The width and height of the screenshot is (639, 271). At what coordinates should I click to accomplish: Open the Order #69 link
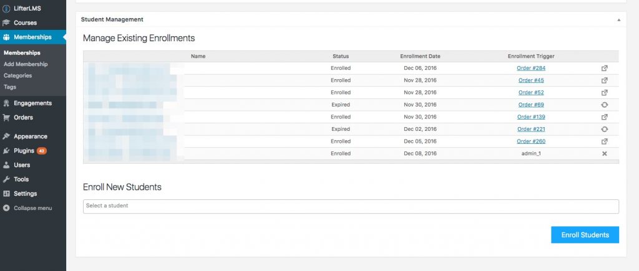click(531, 105)
